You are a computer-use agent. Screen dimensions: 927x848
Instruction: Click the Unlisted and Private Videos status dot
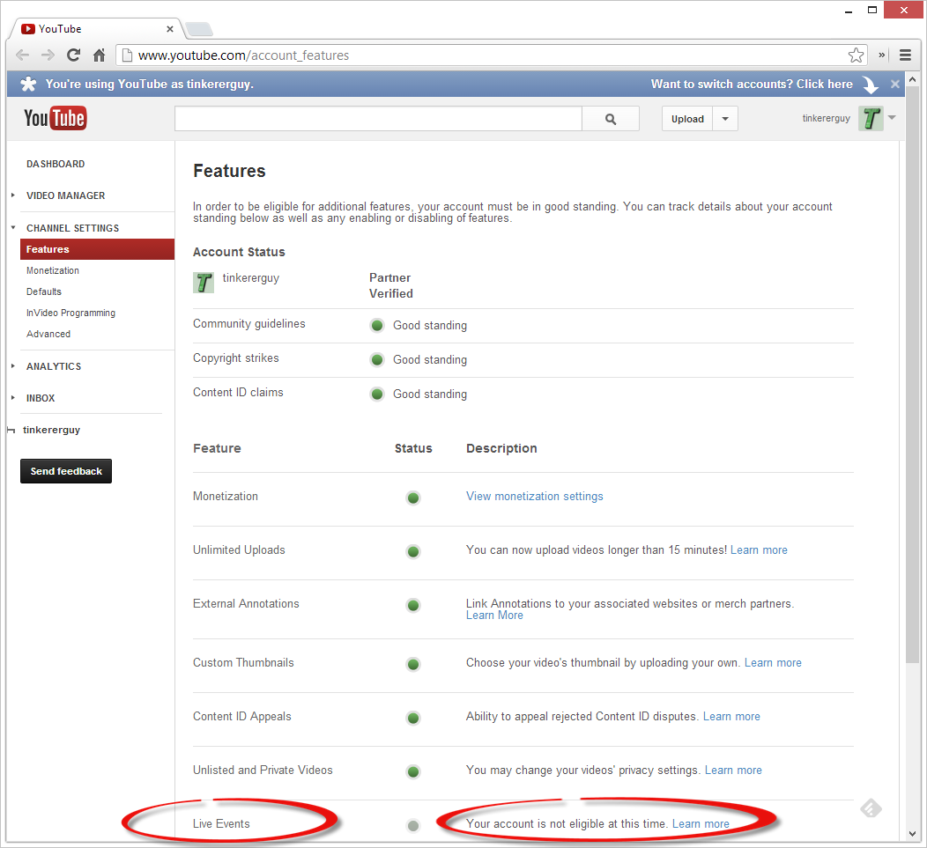click(413, 771)
